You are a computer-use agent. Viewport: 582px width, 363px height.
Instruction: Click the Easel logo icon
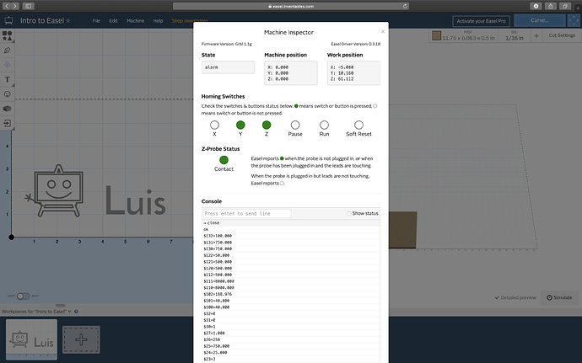(x=8, y=20)
